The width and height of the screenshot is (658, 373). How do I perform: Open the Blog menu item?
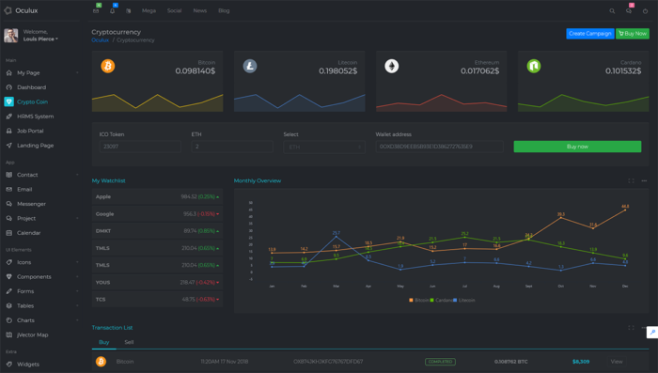[x=224, y=11]
